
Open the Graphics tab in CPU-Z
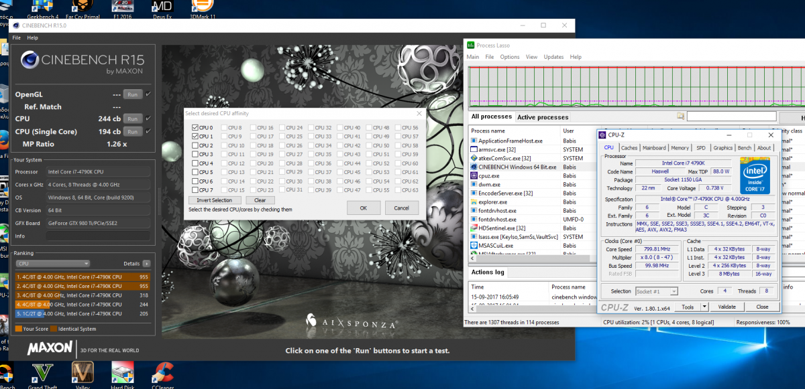(x=722, y=148)
